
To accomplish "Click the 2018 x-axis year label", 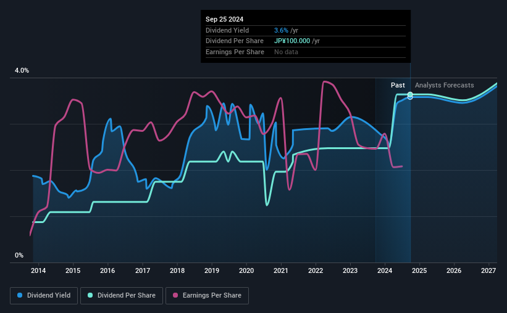I will tap(177, 270).
